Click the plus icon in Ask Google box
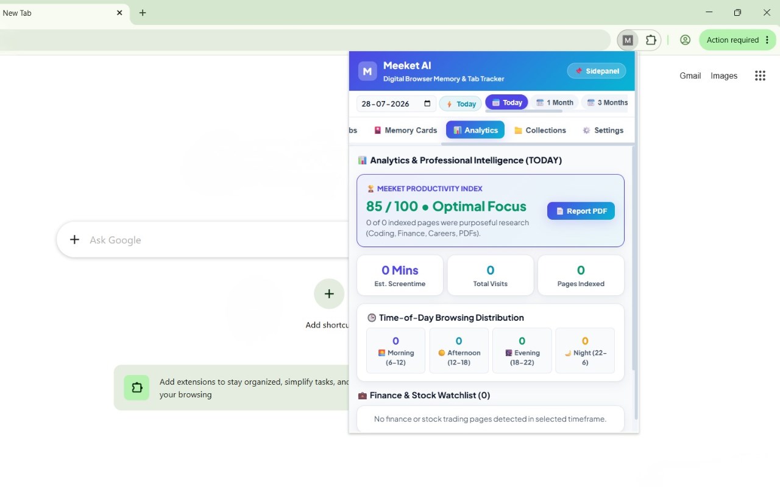 pyautogui.click(x=74, y=240)
